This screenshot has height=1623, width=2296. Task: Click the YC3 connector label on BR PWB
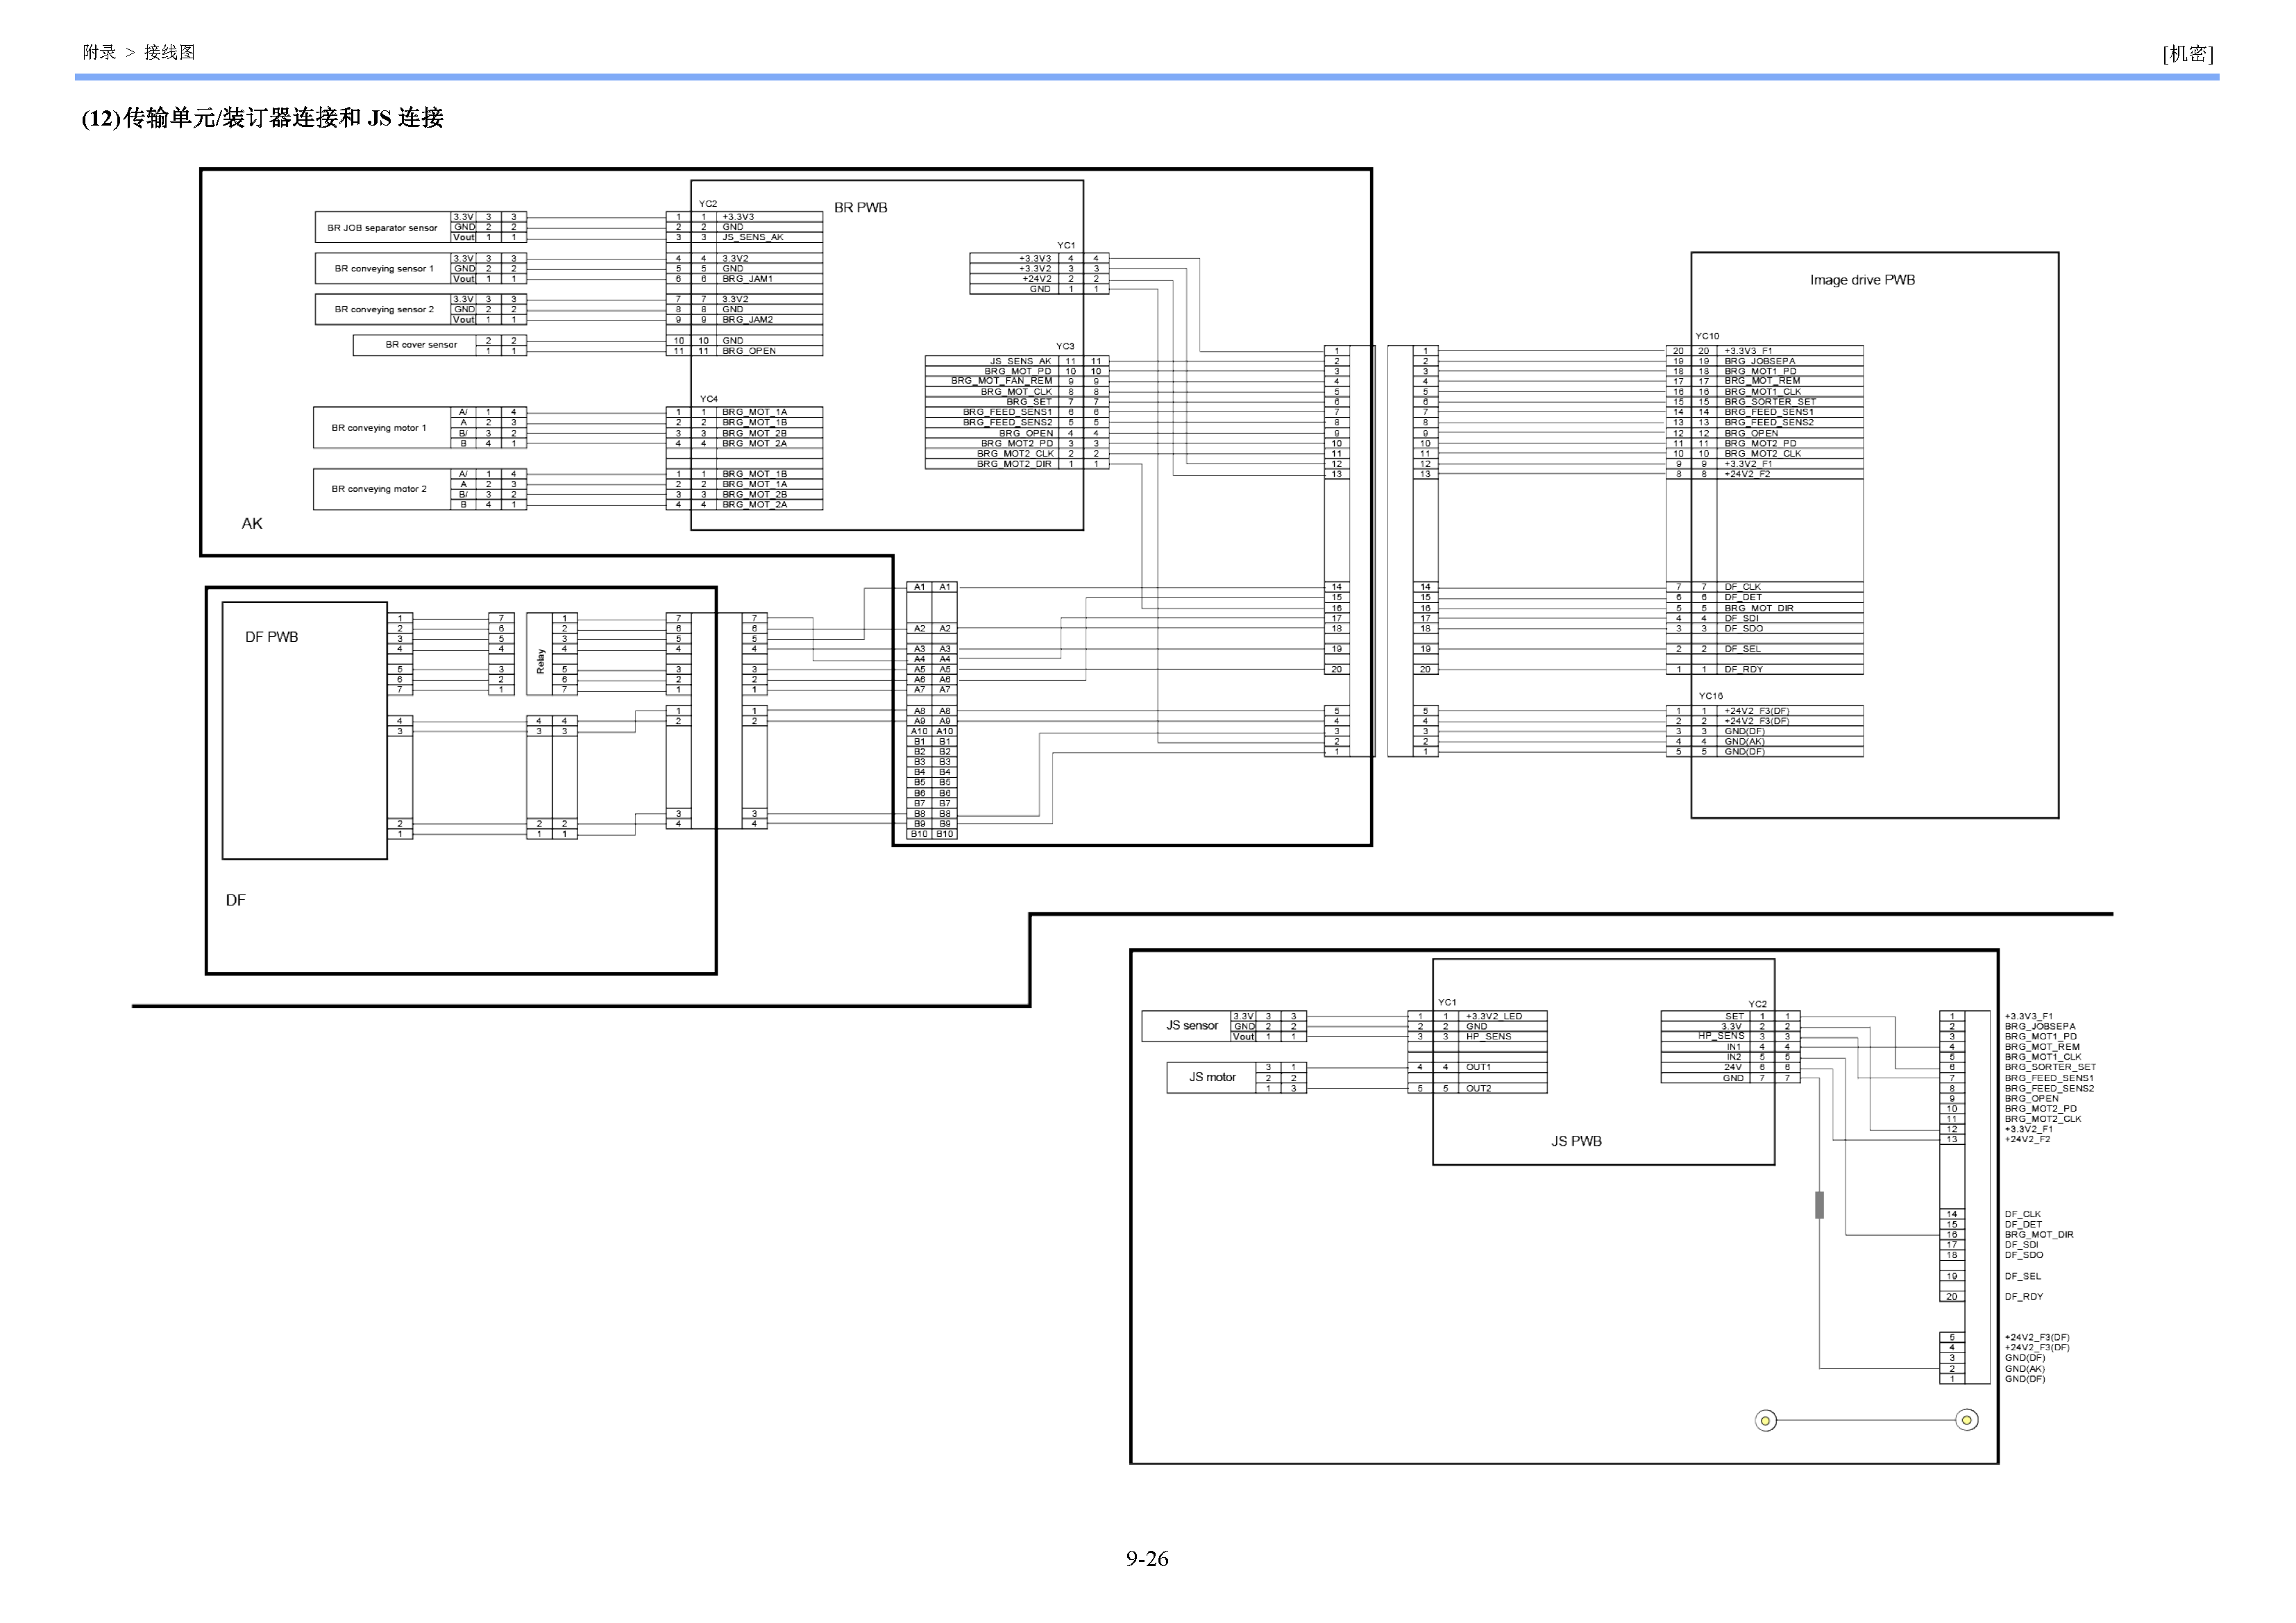(x=1065, y=346)
